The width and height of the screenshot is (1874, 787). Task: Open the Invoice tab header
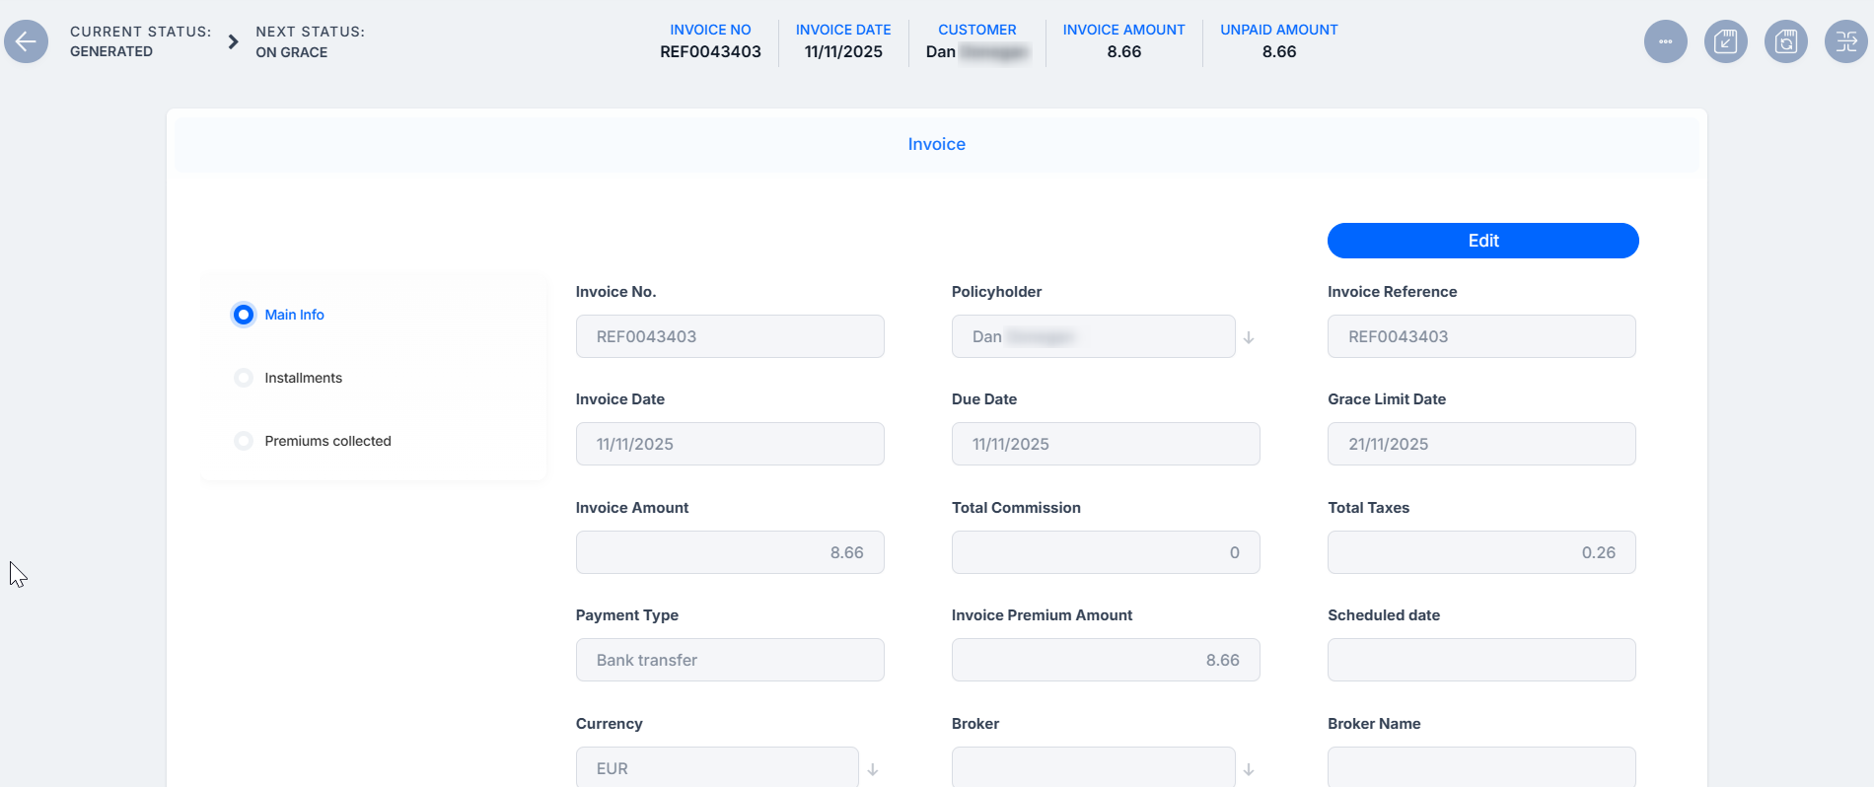937,144
